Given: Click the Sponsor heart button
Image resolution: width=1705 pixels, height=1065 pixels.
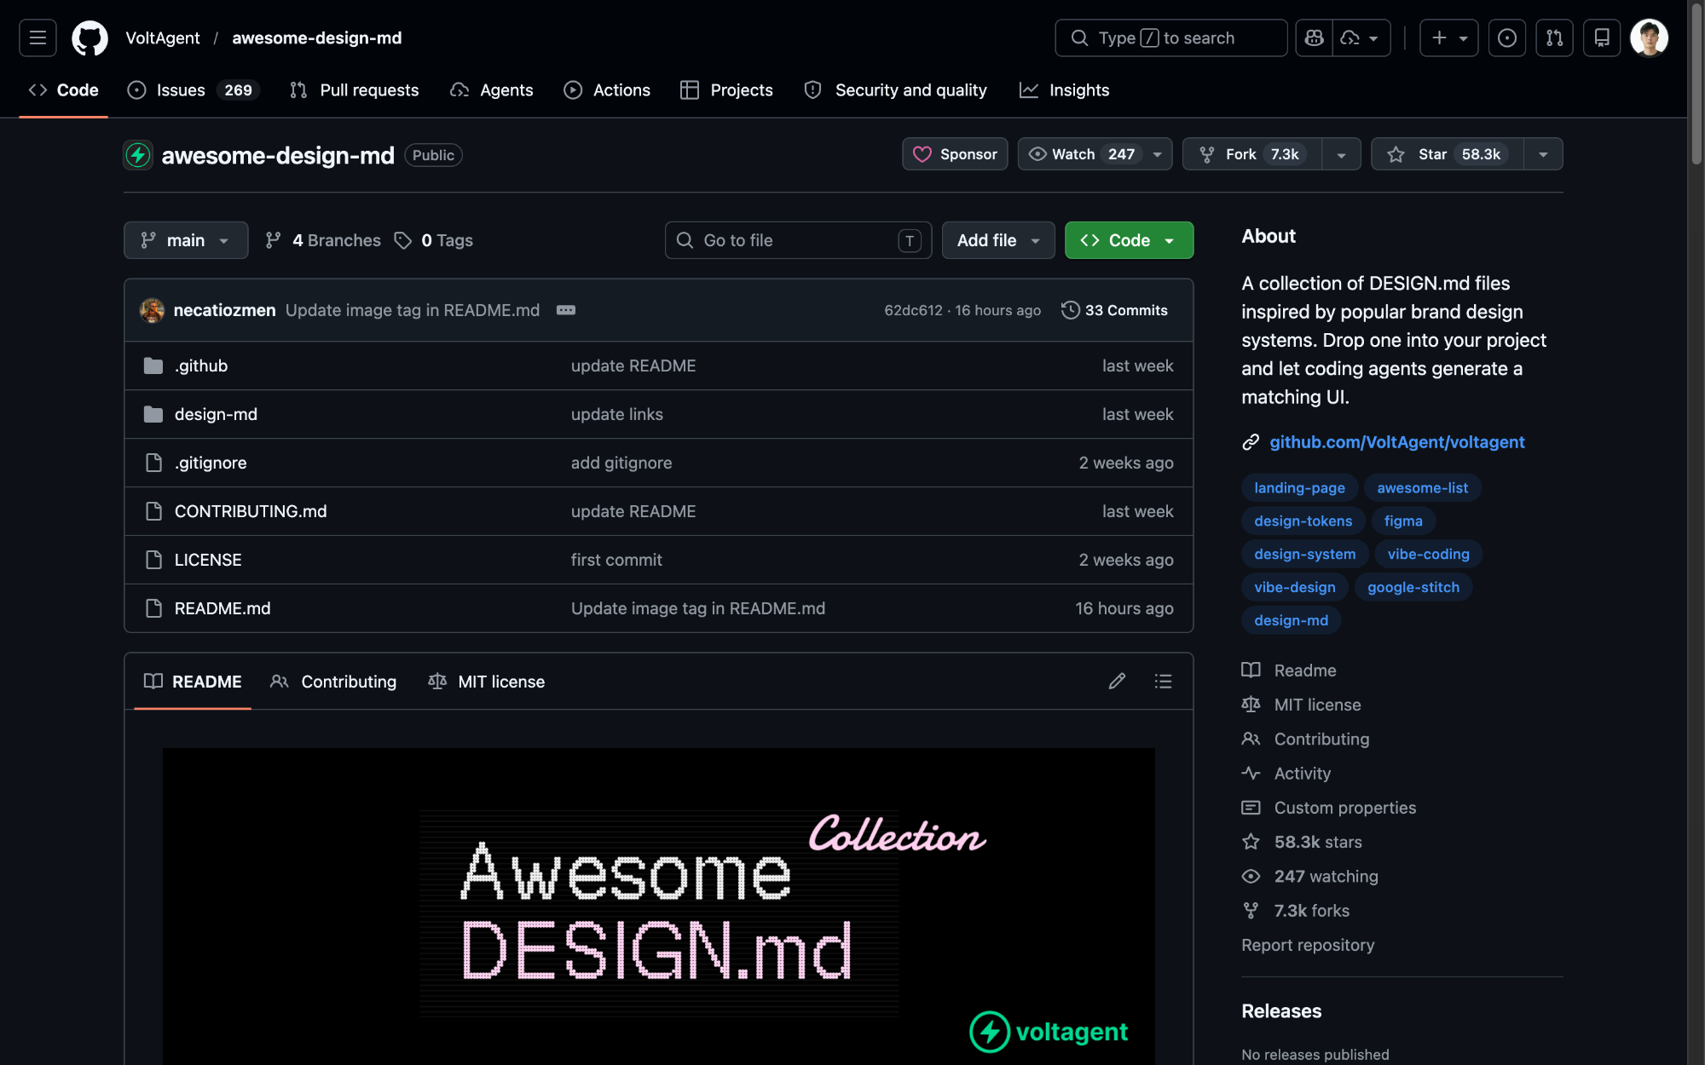Looking at the screenshot, I should pos(955,154).
